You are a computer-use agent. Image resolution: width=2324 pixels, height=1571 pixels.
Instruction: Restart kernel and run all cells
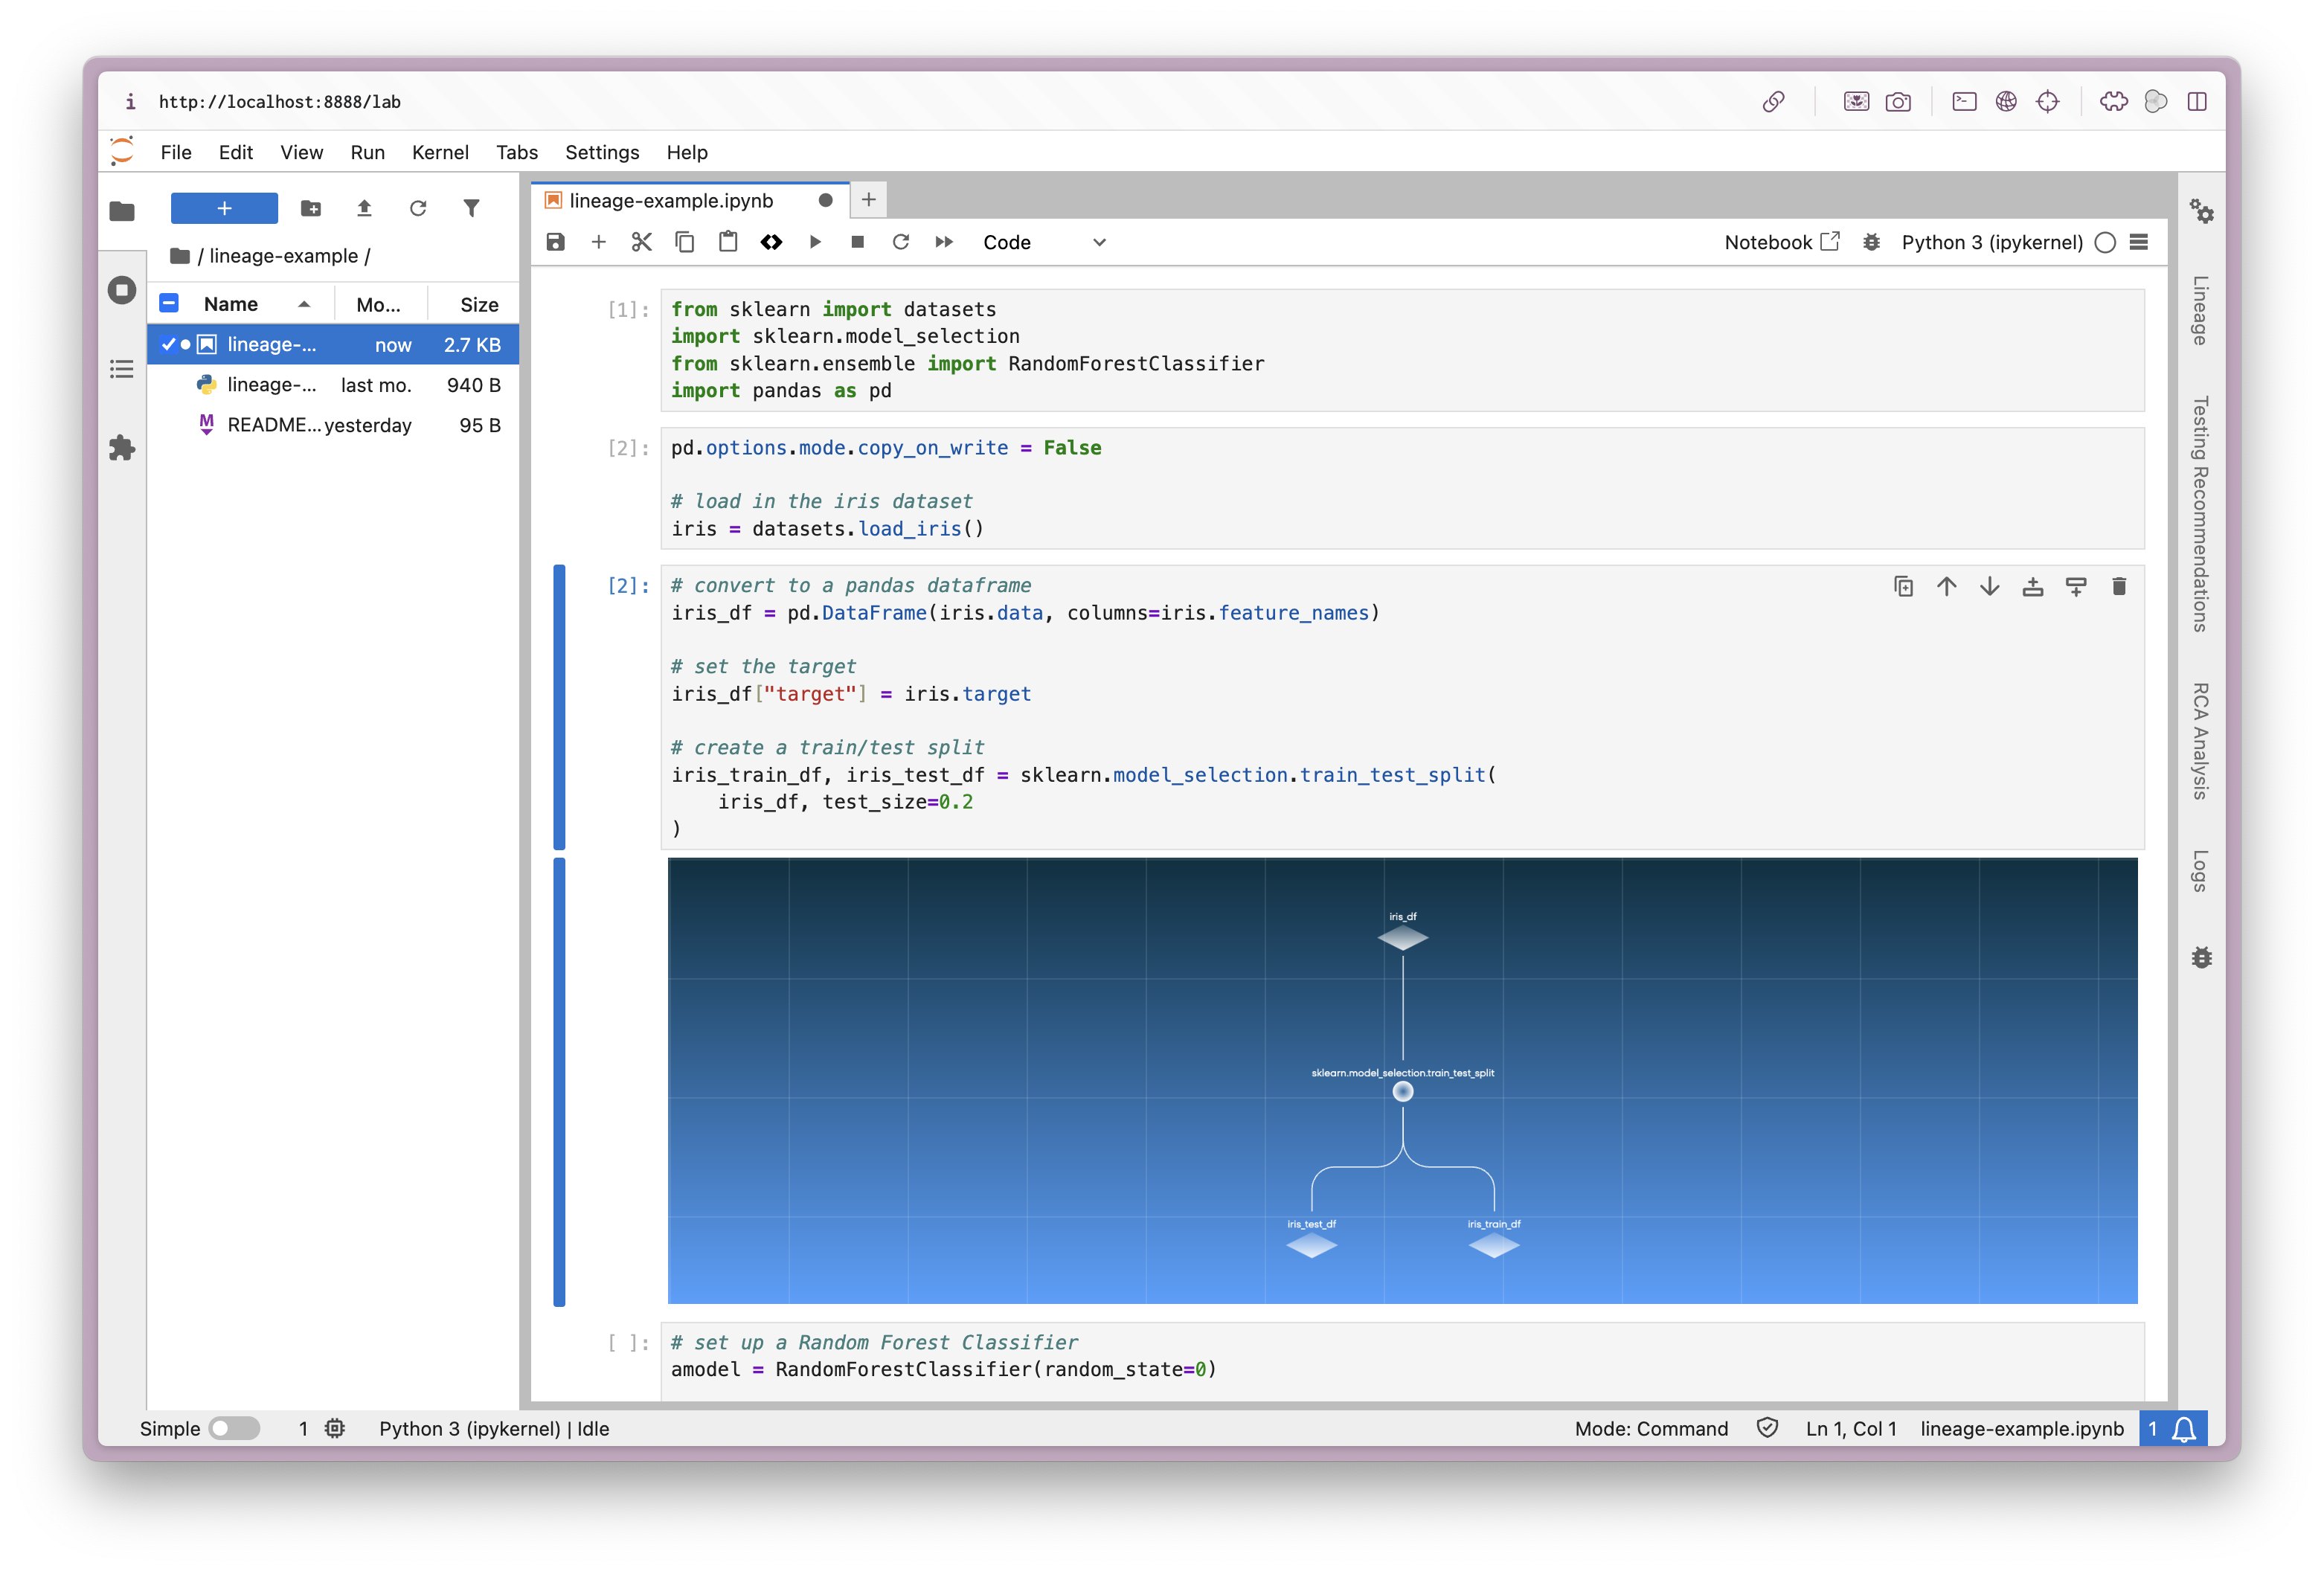tap(944, 242)
